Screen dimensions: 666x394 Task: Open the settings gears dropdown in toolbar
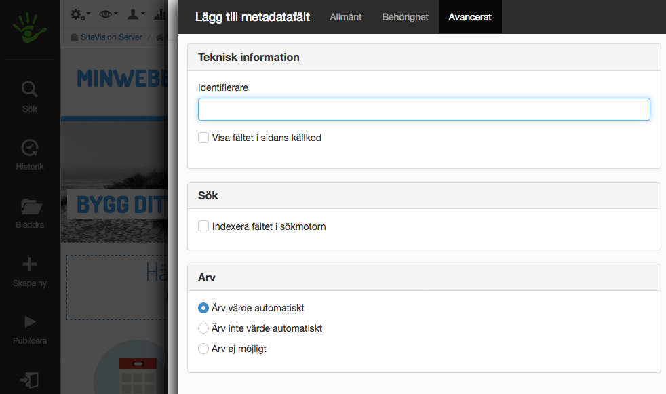[x=80, y=15]
